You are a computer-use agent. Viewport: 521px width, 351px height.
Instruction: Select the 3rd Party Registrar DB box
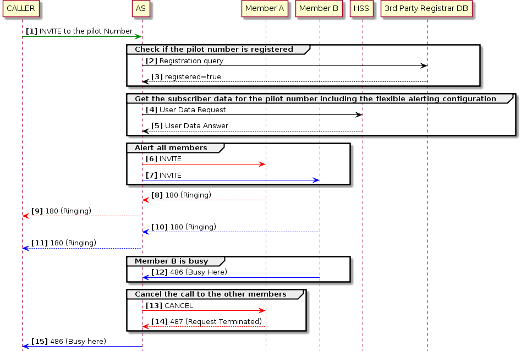[x=427, y=9]
